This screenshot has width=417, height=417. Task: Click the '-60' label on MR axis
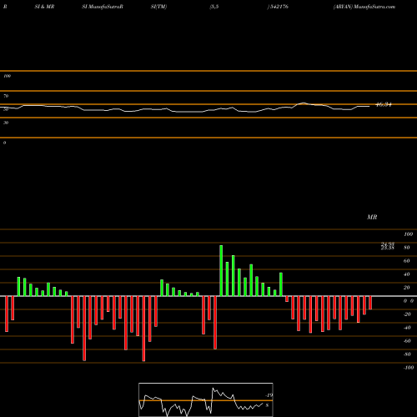[x=407, y=341]
